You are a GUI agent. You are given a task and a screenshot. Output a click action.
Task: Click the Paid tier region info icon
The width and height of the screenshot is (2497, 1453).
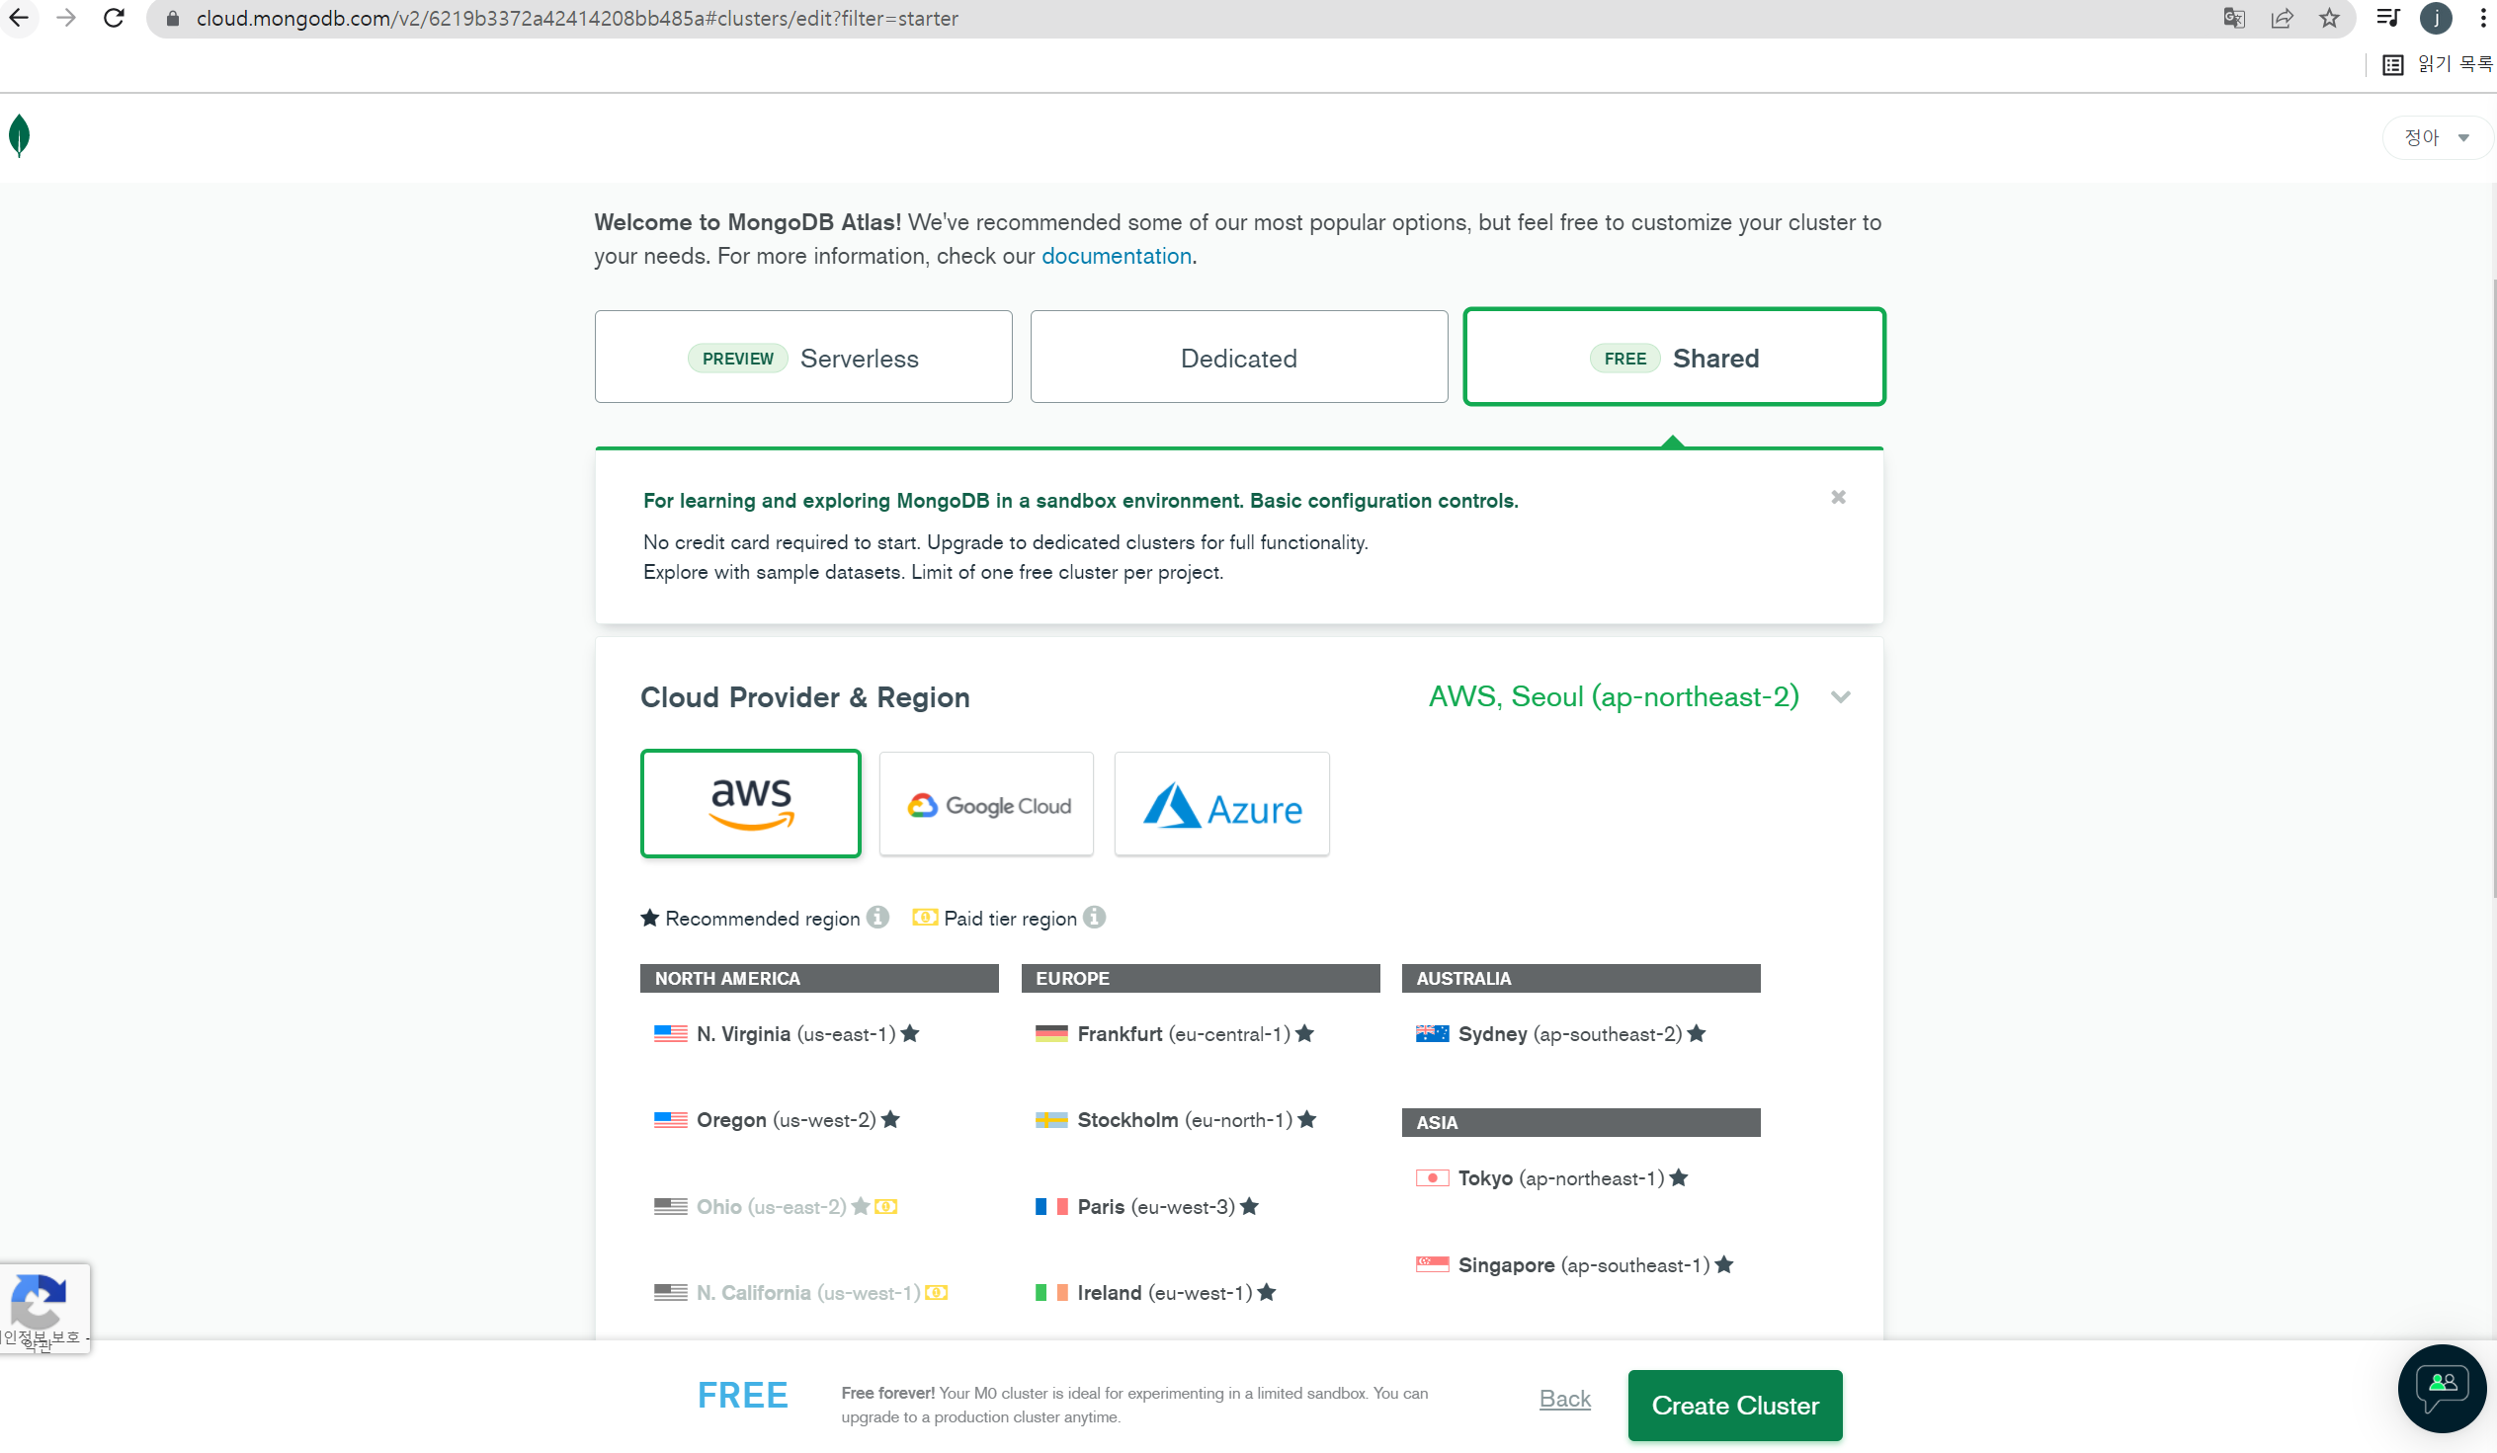coord(1094,918)
